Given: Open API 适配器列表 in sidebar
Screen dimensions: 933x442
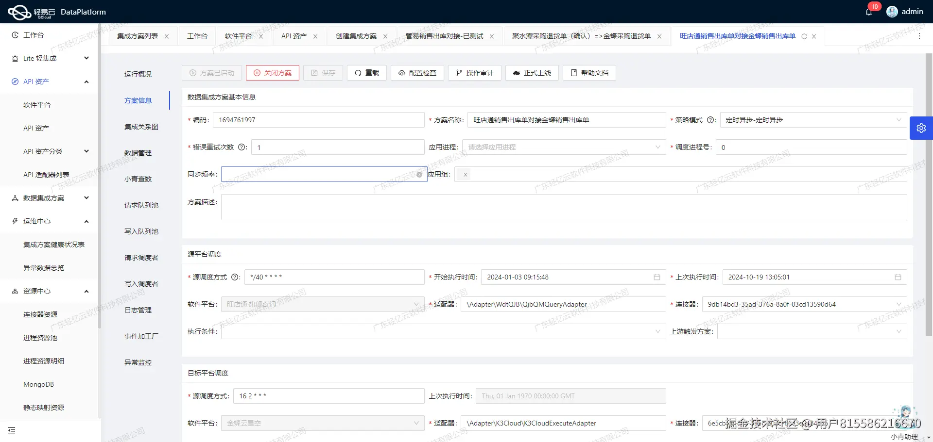Looking at the screenshot, I should [46, 175].
